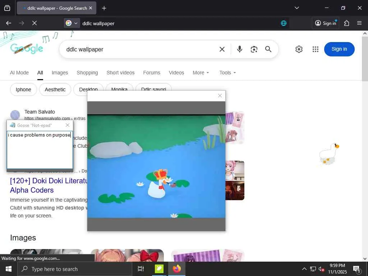
Task: Open the search engine selector dropdown
Action: click(x=72, y=23)
